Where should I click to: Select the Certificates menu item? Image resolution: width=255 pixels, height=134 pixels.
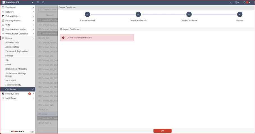coord(17,89)
